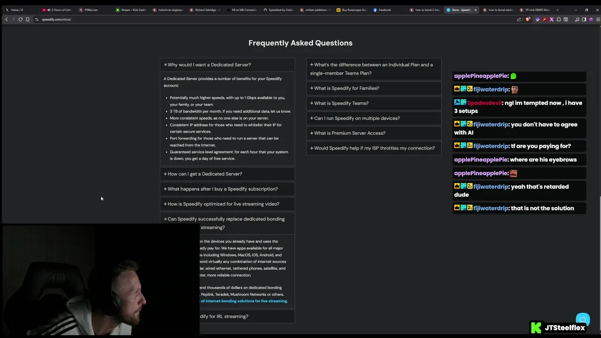Bookmark this page with the bookmark icon
The image size is (601, 338).
[28, 19]
